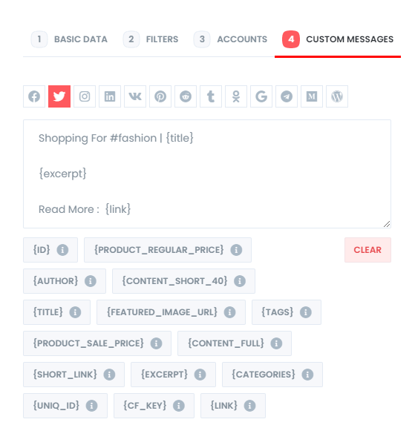The width and height of the screenshot is (415, 425).
Task: Switch to the Basic Data tab
Action: (x=70, y=39)
